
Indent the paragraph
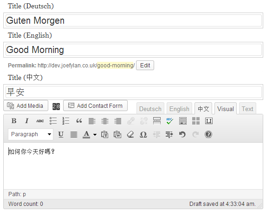169,135
